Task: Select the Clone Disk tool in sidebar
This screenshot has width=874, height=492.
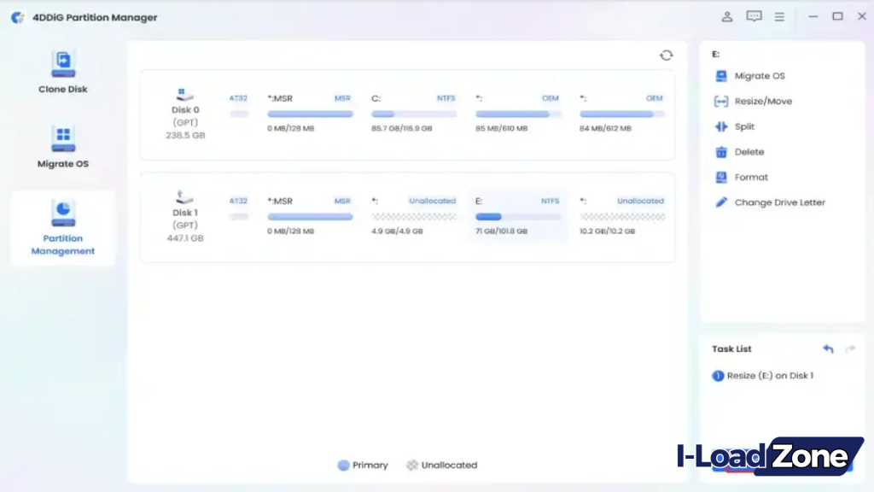Action: pos(61,73)
